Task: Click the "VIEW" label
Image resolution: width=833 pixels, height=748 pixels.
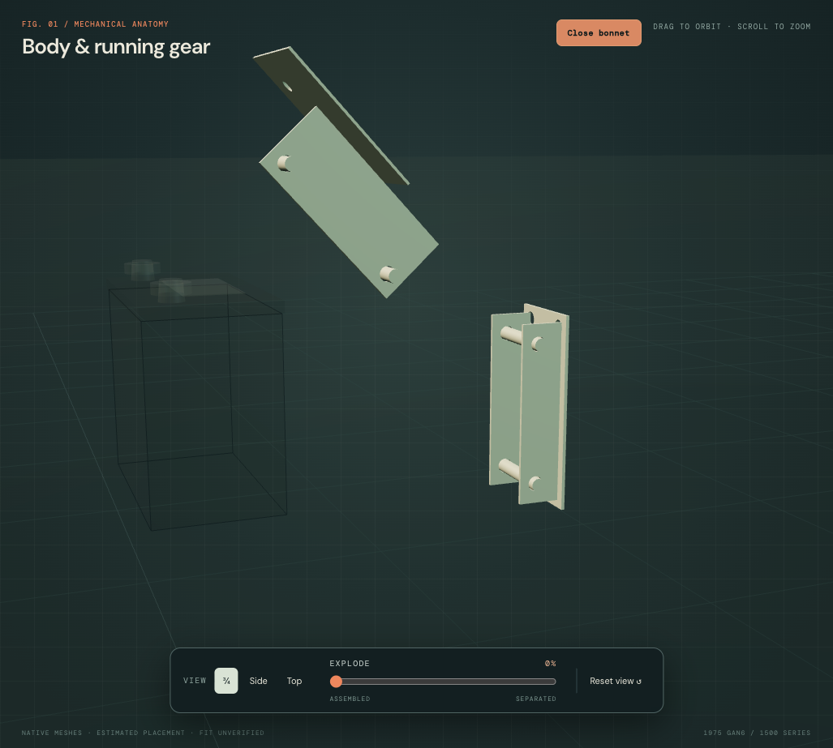Action: [195, 681]
